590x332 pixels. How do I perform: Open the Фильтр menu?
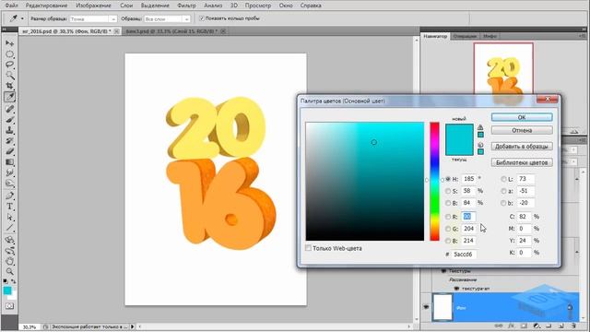[186, 6]
